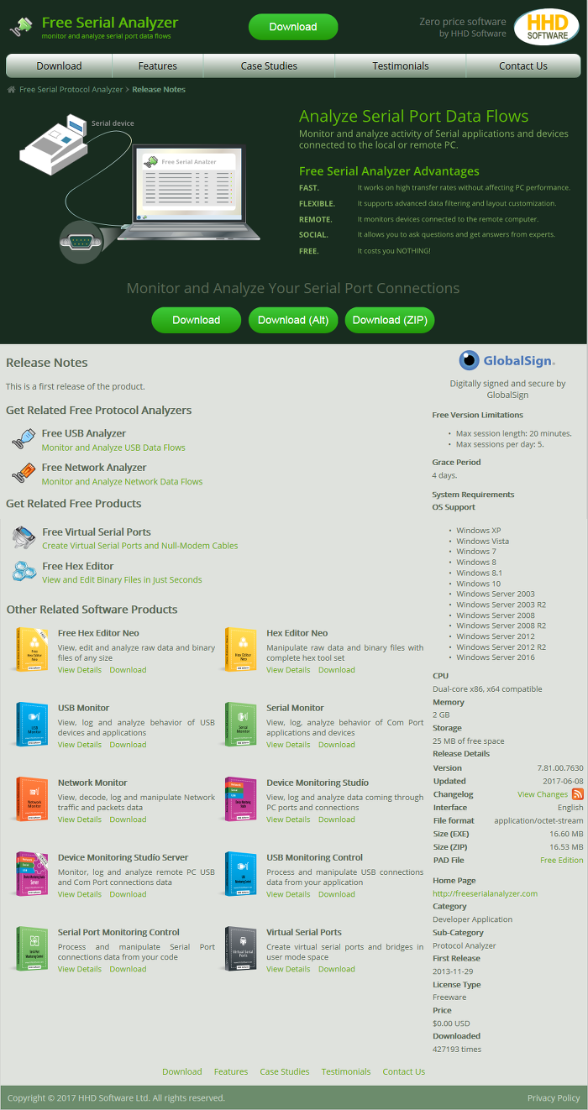
Task: Open the Free Edition PAD file link
Action: coord(561,861)
